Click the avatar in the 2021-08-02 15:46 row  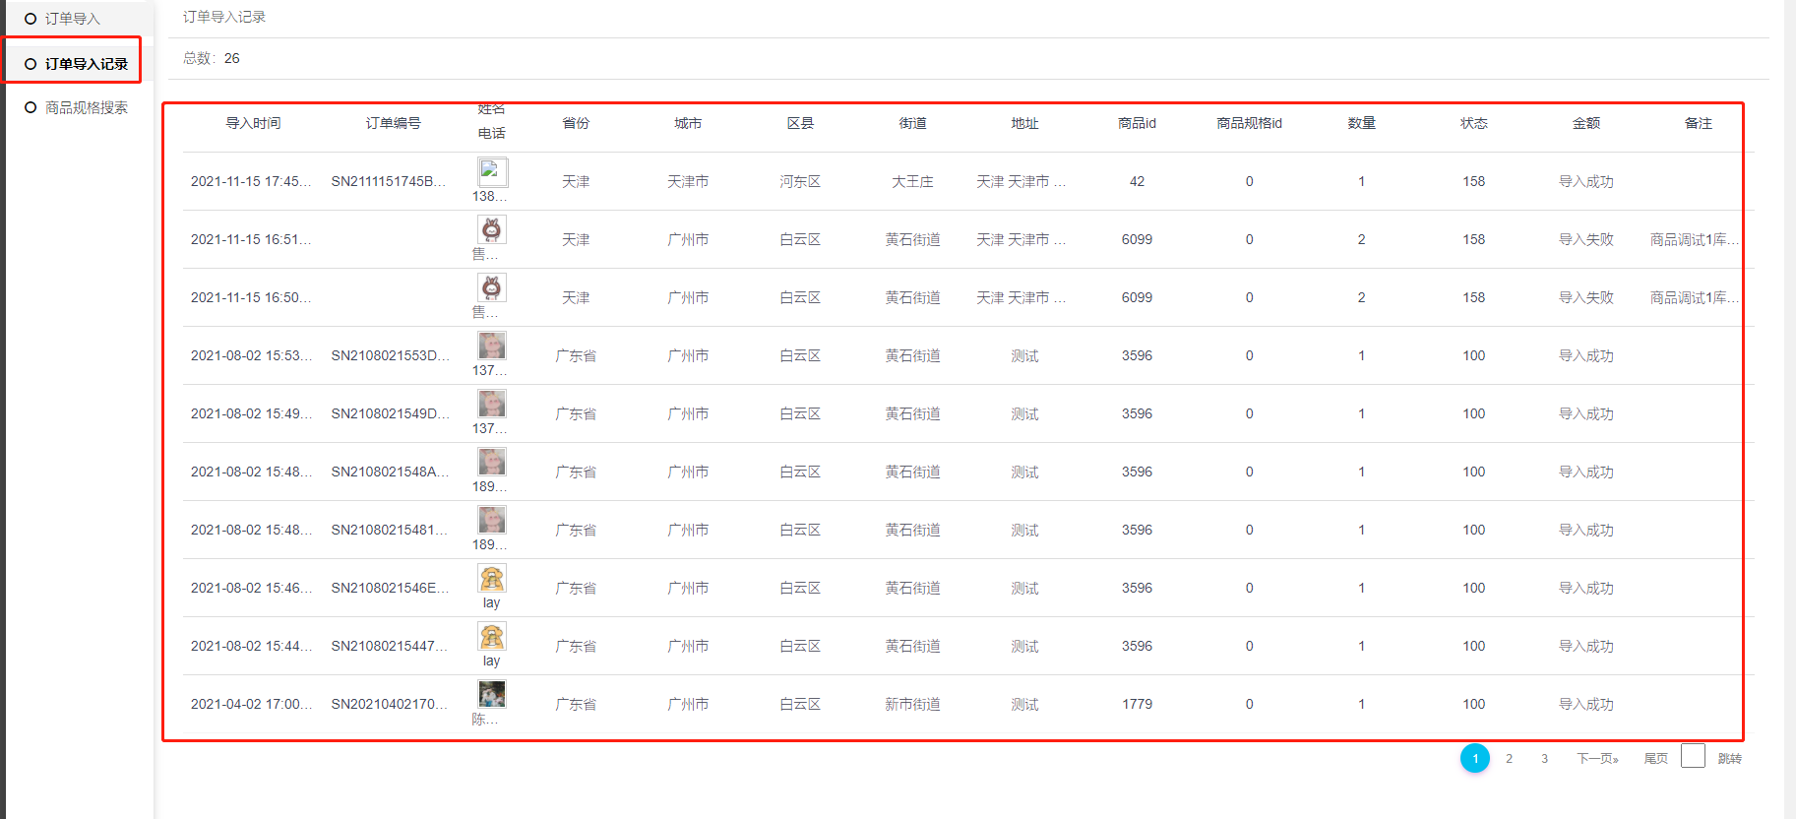(x=492, y=578)
